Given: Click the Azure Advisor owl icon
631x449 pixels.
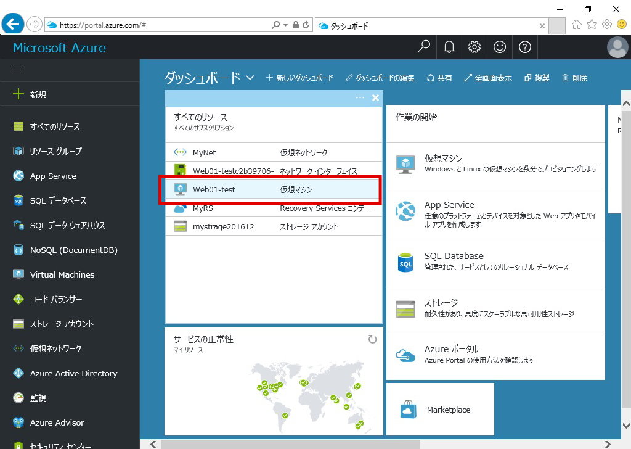Looking at the screenshot, I should pyautogui.click(x=18, y=422).
